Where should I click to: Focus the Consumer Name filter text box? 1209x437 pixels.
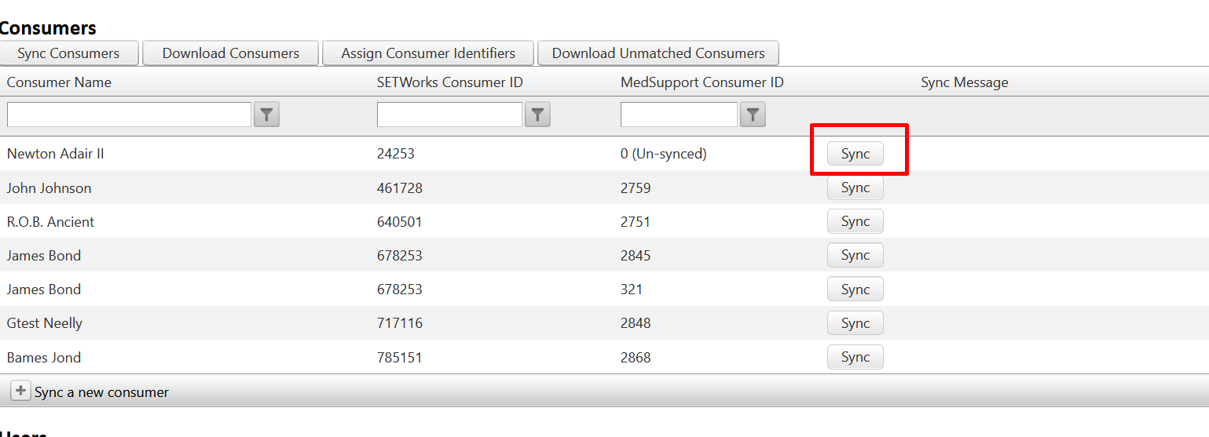(x=129, y=115)
